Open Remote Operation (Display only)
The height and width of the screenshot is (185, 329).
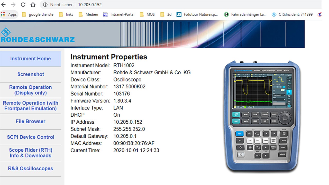coord(31,90)
